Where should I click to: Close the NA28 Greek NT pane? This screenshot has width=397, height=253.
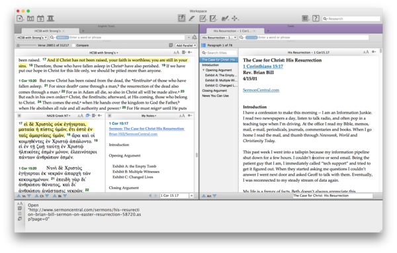pyautogui.click(x=19, y=116)
